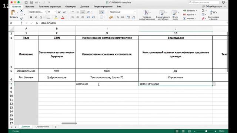Increase cell indent

tap(93, 17)
